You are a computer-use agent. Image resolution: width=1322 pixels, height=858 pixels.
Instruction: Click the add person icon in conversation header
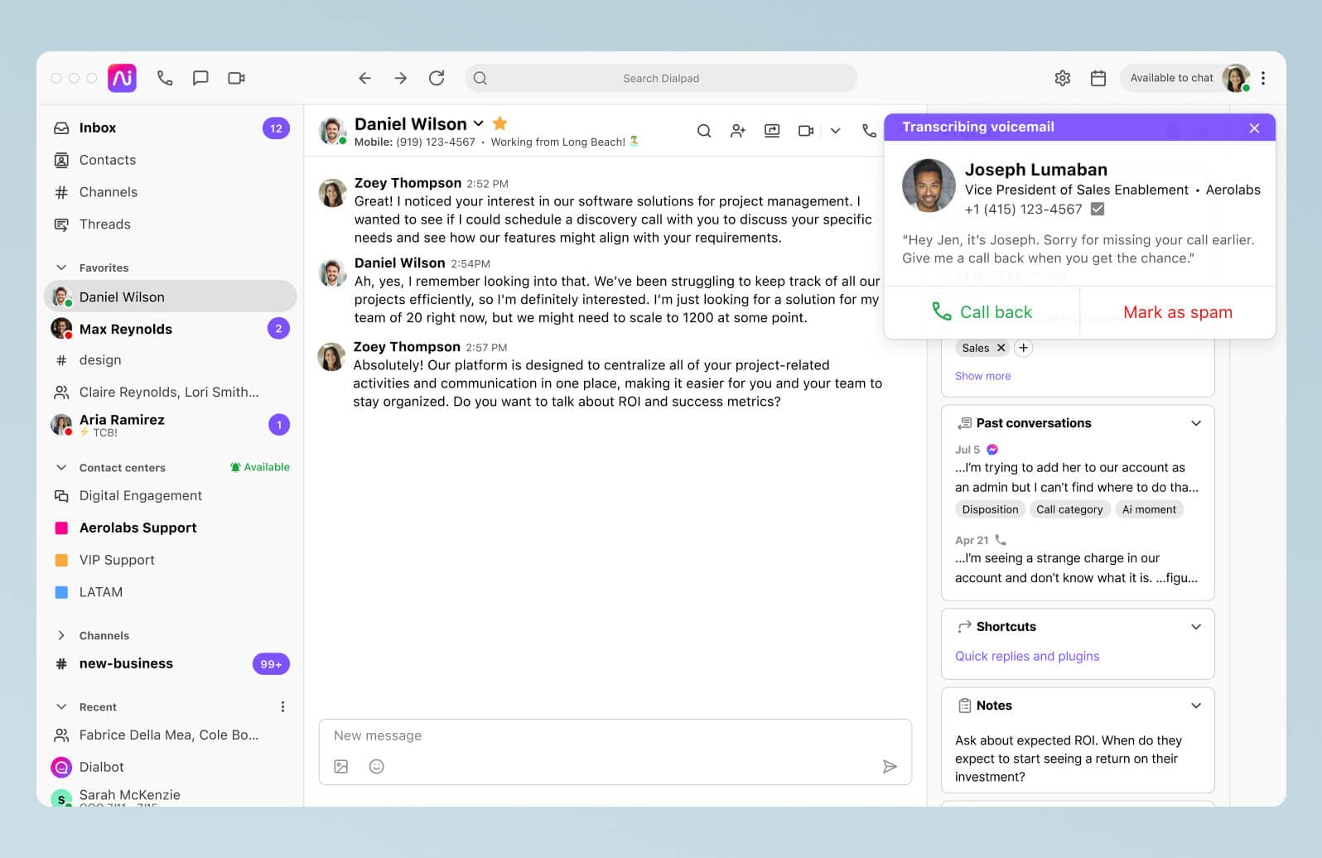(737, 131)
